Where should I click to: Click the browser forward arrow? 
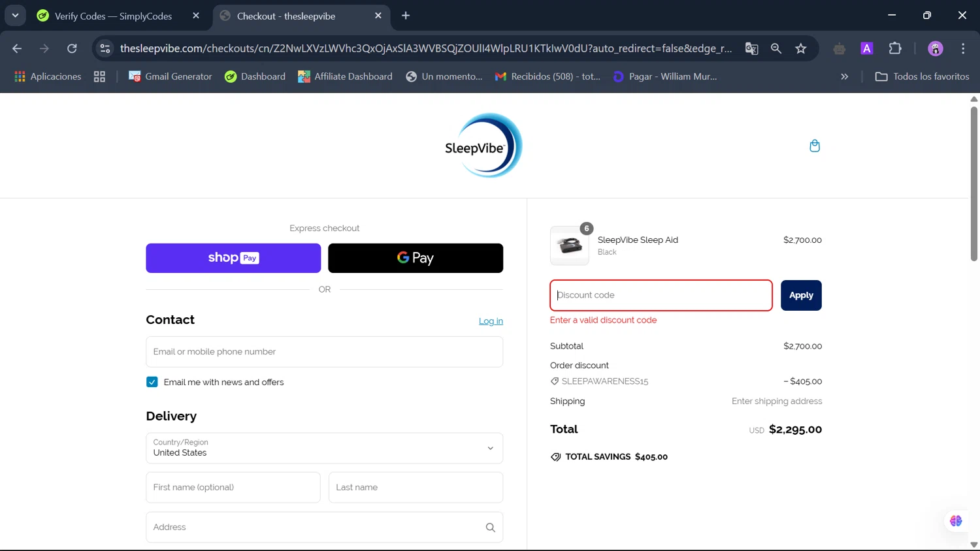[x=44, y=48]
